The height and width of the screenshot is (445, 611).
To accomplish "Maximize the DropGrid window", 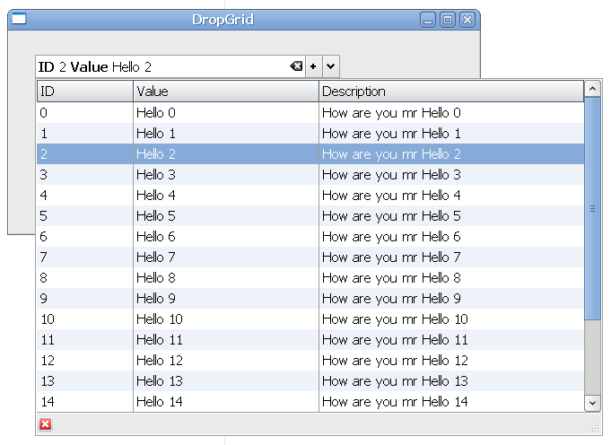I will tap(448, 20).
